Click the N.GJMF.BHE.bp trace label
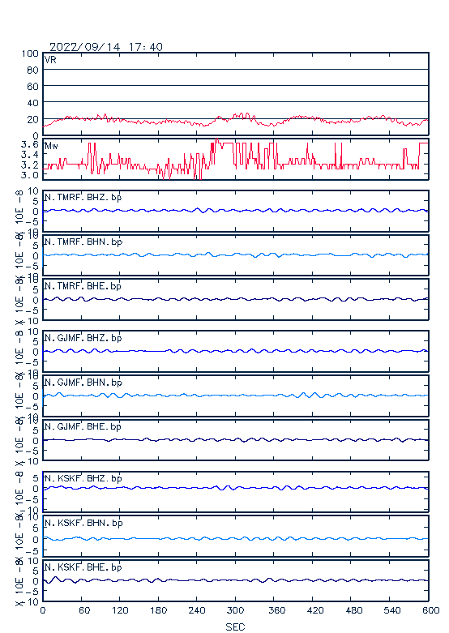The height and width of the screenshot is (633, 449). (x=83, y=426)
